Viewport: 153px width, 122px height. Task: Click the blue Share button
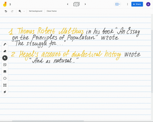(x=137, y=4)
